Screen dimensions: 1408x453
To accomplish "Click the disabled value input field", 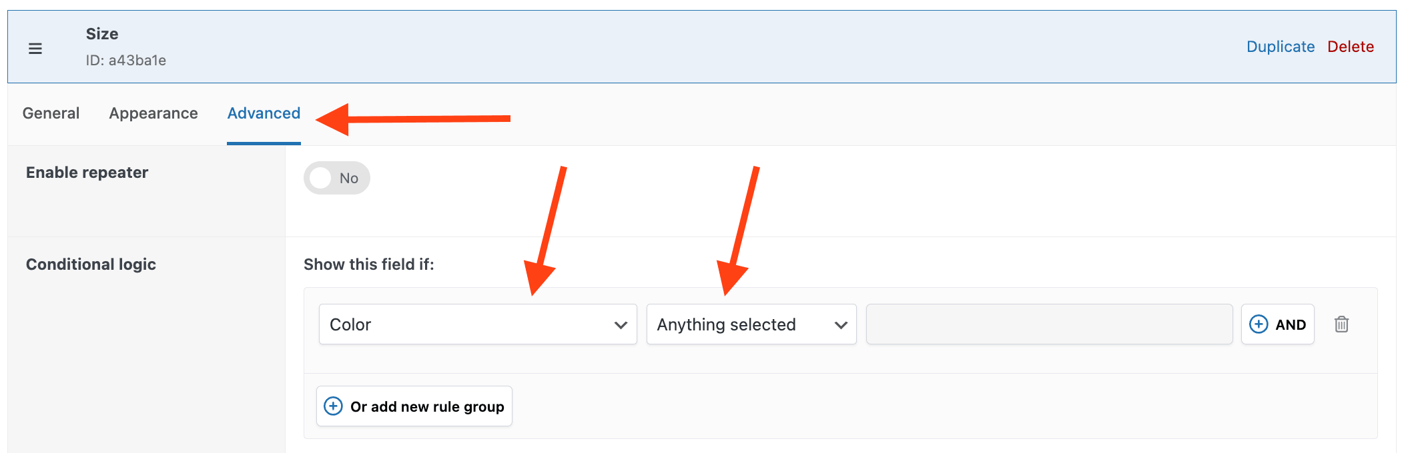I will point(1048,324).
